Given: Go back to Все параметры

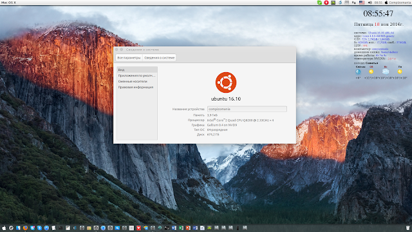Looking at the screenshot, I should (129, 57).
